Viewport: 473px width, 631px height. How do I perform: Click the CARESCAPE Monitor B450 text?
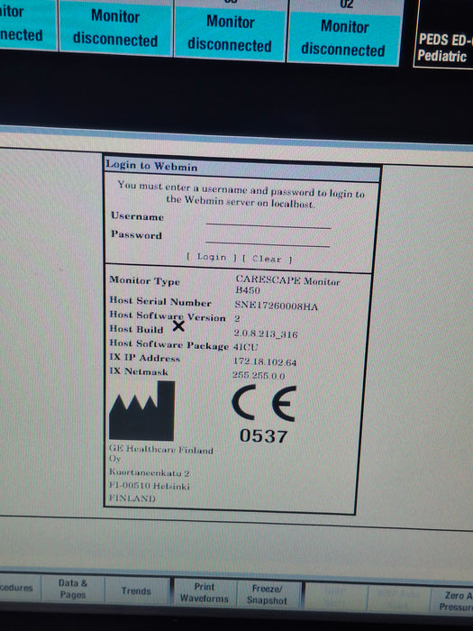point(287,284)
